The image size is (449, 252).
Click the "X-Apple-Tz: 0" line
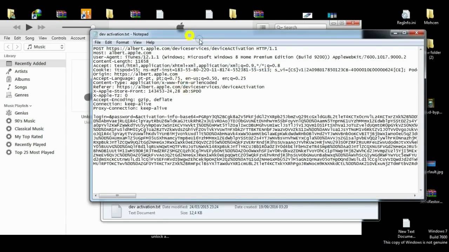[x=110, y=95]
